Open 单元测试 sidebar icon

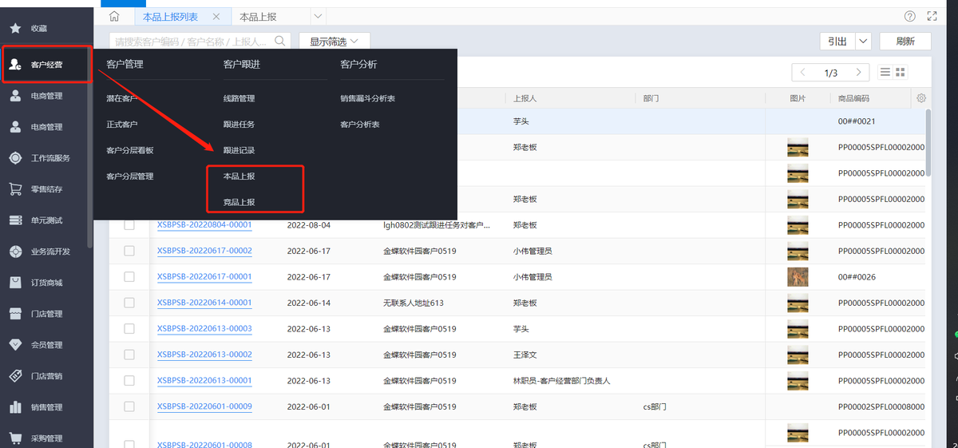coord(15,220)
